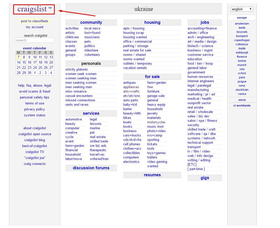Open write/ed/tran under services
Image resolution: width=280 pixels, height=228 pixels.
pyautogui.click(x=99, y=159)
